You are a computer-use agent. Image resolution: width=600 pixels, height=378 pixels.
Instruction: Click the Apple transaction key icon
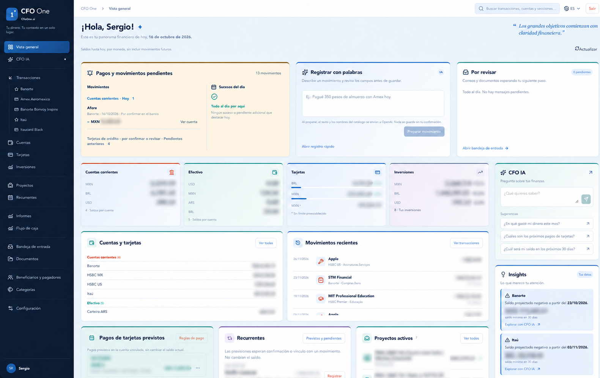pyautogui.click(x=321, y=261)
